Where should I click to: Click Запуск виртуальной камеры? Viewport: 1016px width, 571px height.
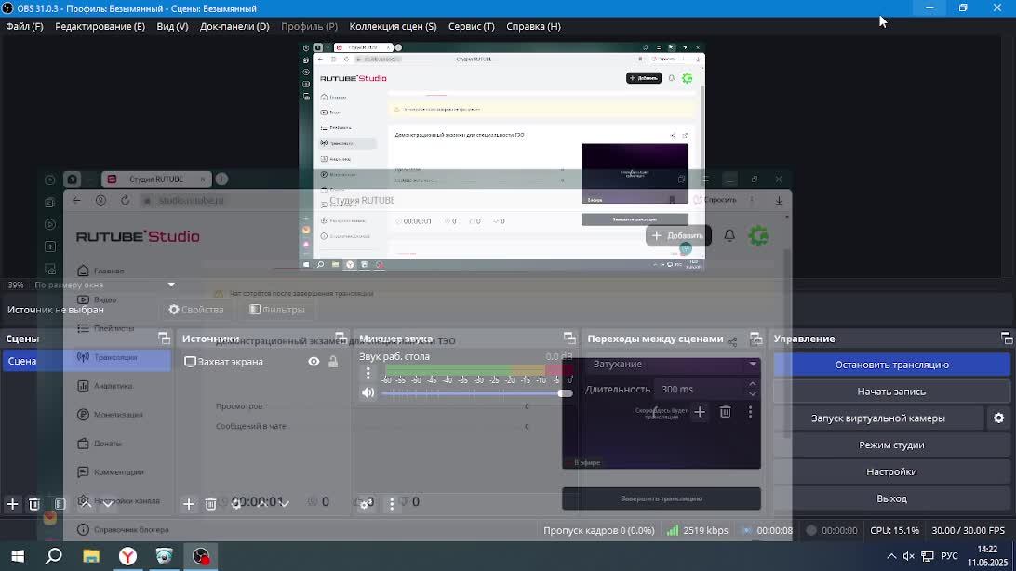click(x=878, y=418)
